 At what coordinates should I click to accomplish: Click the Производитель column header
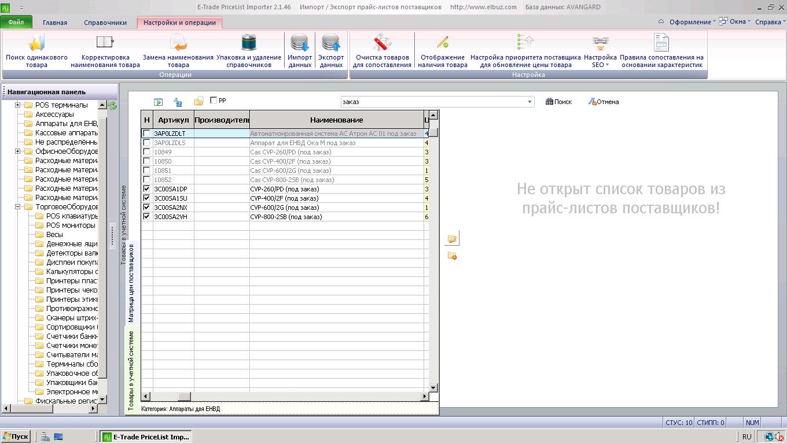pos(222,120)
